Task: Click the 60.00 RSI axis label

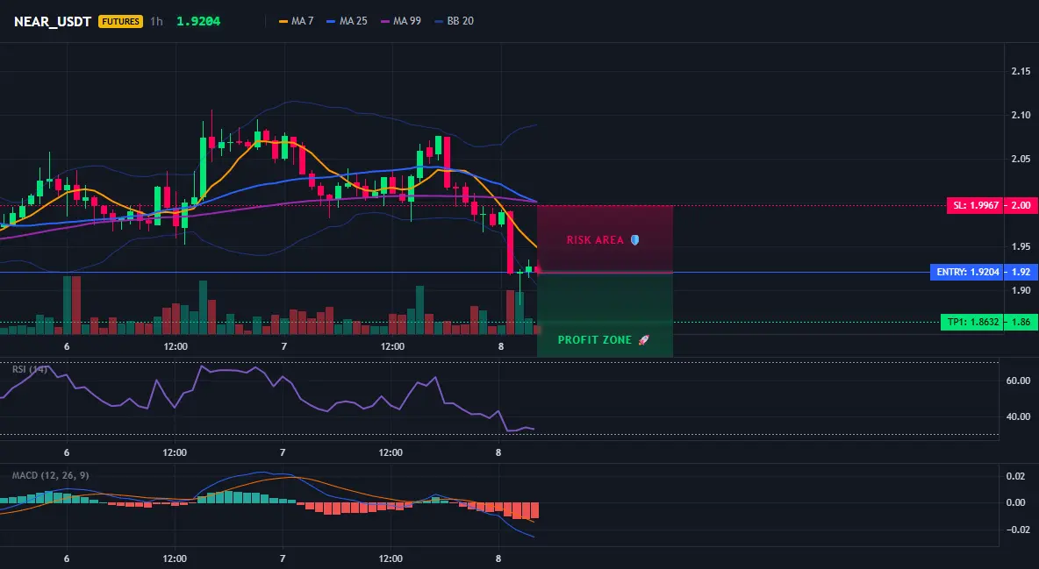Action: [1018, 381]
